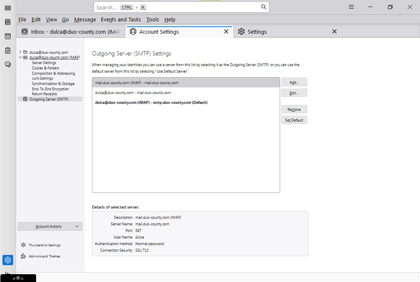Open the Tools menu
The width and height of the screenshot is (420, 282).
click(153, 19)
